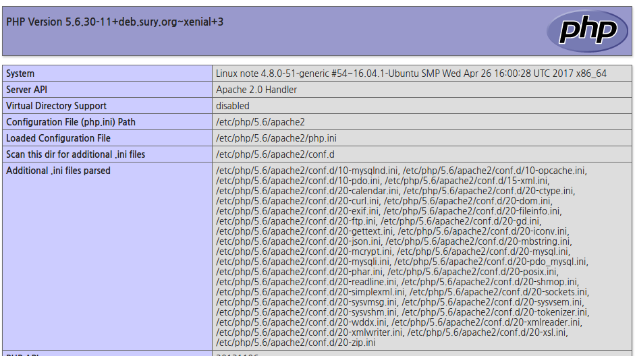Image resolution: width=635 pixels, height=356 pixels.
Task: Click the 20-curl.ini file path
Action: (298, 201)
